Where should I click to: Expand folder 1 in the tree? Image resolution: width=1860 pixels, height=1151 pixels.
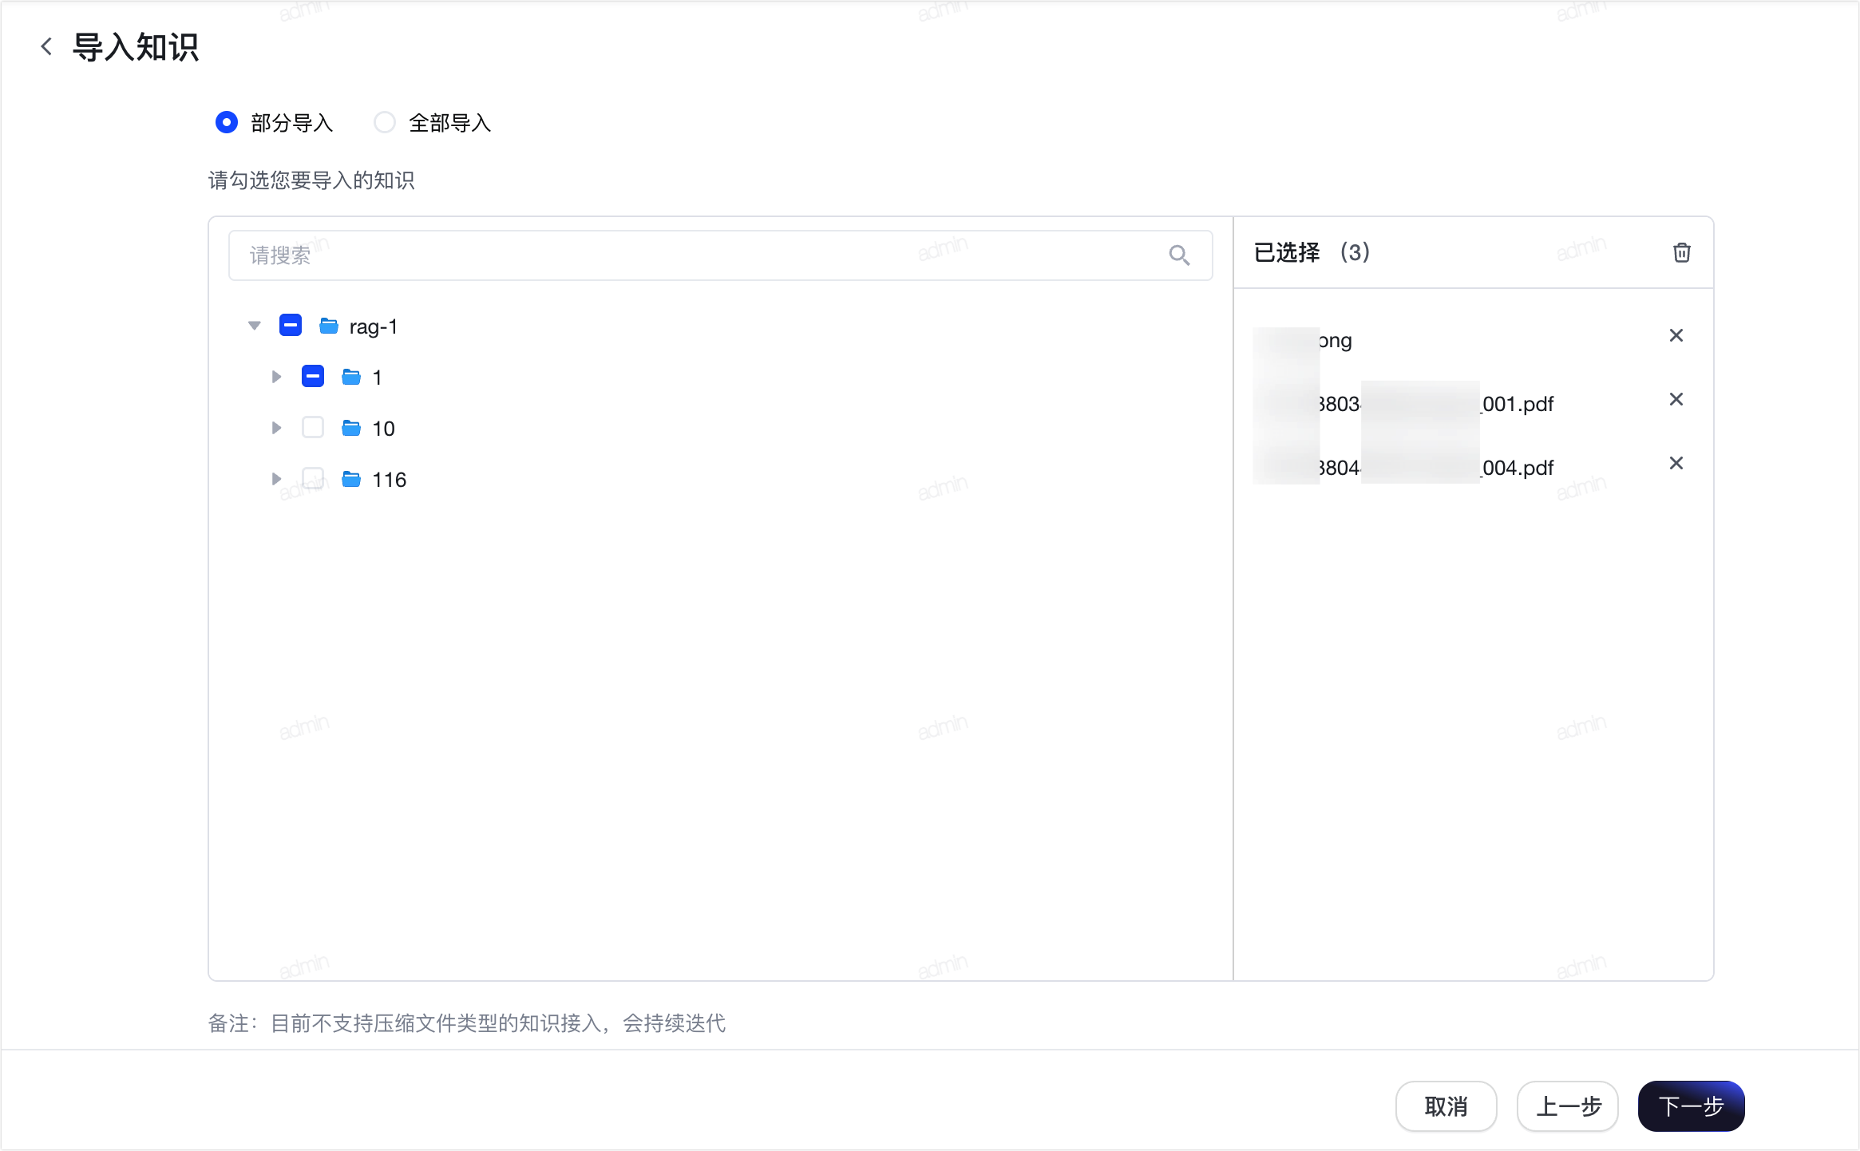point(276,377)
